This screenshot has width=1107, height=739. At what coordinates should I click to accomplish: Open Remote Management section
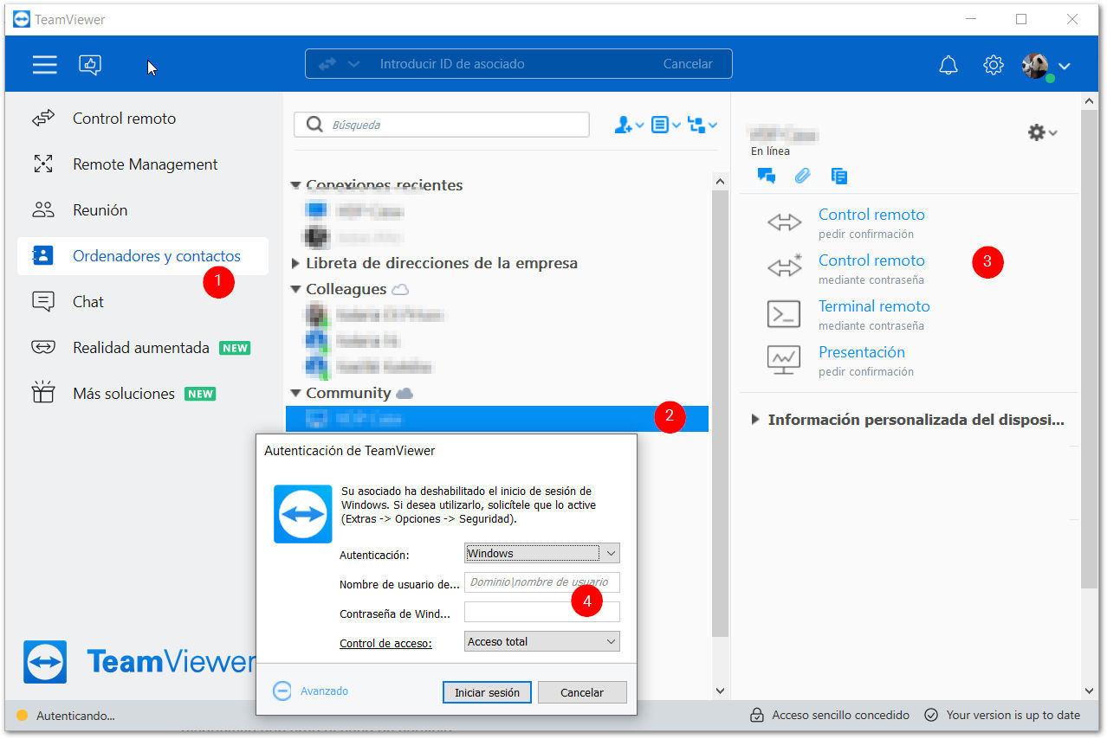143,164
